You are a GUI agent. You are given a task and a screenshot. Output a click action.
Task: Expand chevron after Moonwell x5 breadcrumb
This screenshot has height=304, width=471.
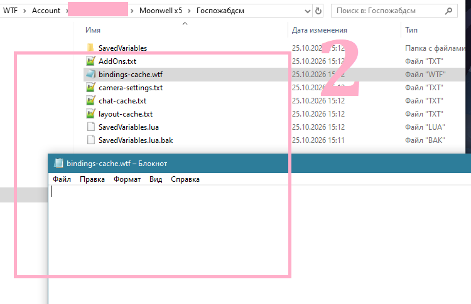[189, 11]
